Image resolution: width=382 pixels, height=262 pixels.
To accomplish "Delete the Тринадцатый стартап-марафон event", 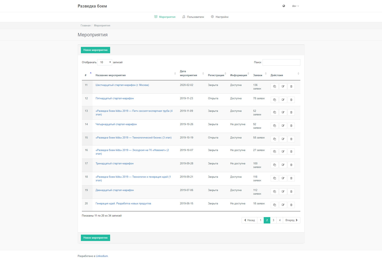I will tap(291, 165).
